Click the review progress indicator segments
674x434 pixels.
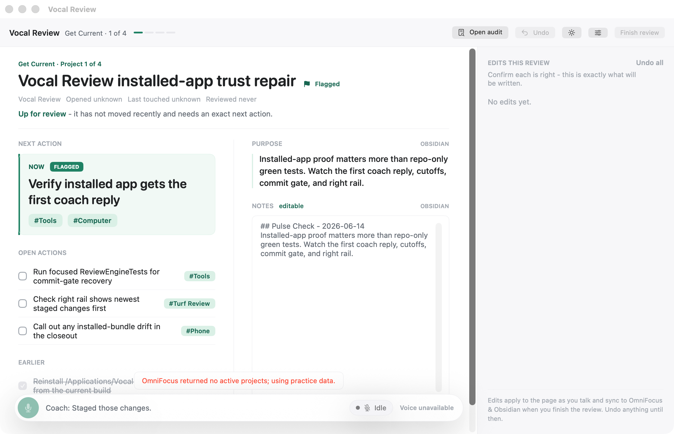click(155, 33)
